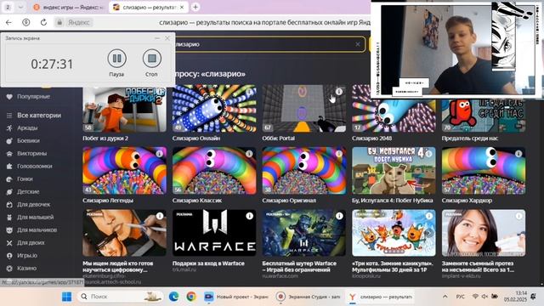
Task: Show info icon on Слизарио Легенды card
Action: 160,154
